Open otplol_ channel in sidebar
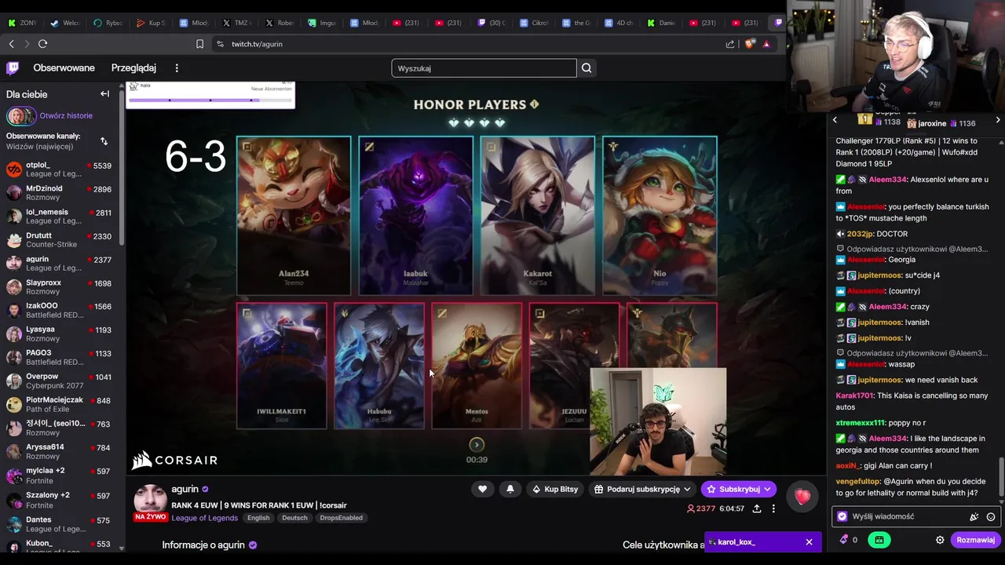This screenshot has height=565, width=1005. click(x=60, y=169)
